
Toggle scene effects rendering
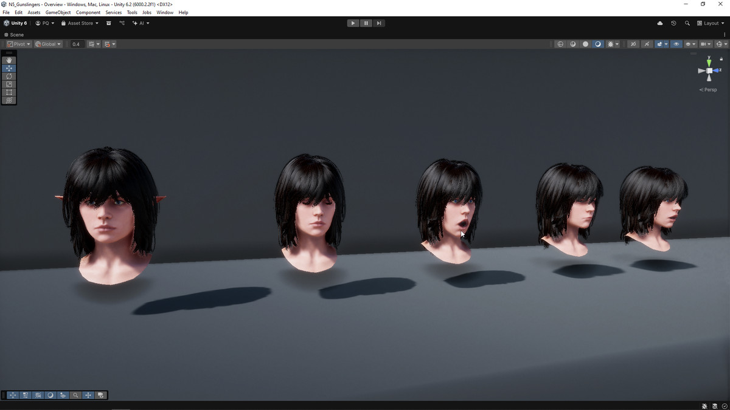(659, 44)
